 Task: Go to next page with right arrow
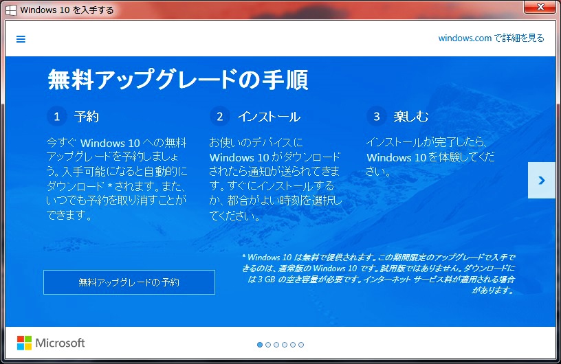541,180
